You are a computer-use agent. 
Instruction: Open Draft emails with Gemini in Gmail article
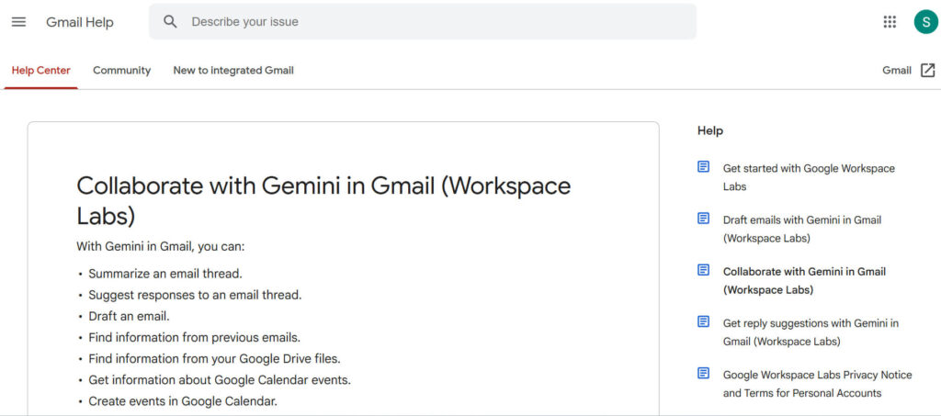(801, 229)
